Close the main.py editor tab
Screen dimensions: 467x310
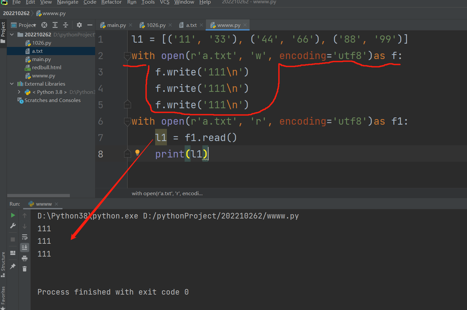pos(131,25)
